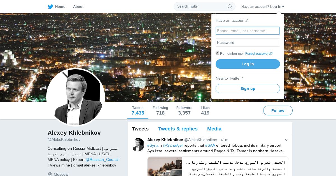Focus the Phone, email, or username field
Image resolution: width=336 pixels, height=176 pixels.
click(248, 31)
